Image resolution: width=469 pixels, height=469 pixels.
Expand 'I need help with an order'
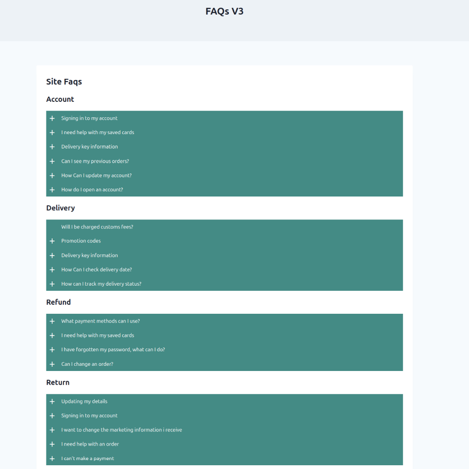[90, 444]
